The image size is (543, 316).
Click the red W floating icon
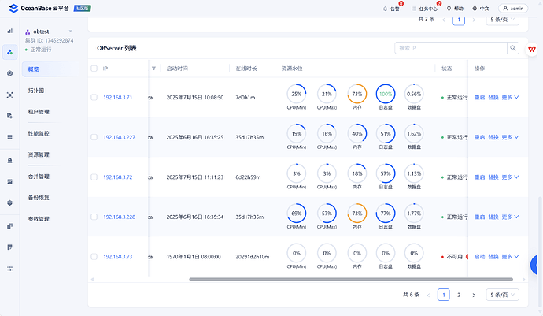(532, 50)
